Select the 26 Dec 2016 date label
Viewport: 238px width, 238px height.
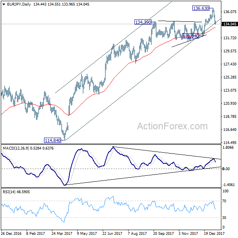pos(11,234)
